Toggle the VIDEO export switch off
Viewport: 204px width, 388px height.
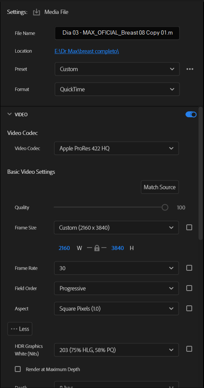point(191,114)
